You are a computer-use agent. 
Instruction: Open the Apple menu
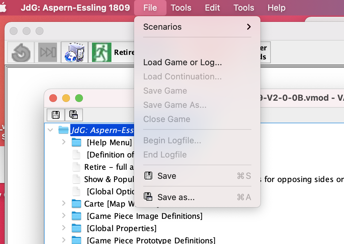[x=7, y=7]
